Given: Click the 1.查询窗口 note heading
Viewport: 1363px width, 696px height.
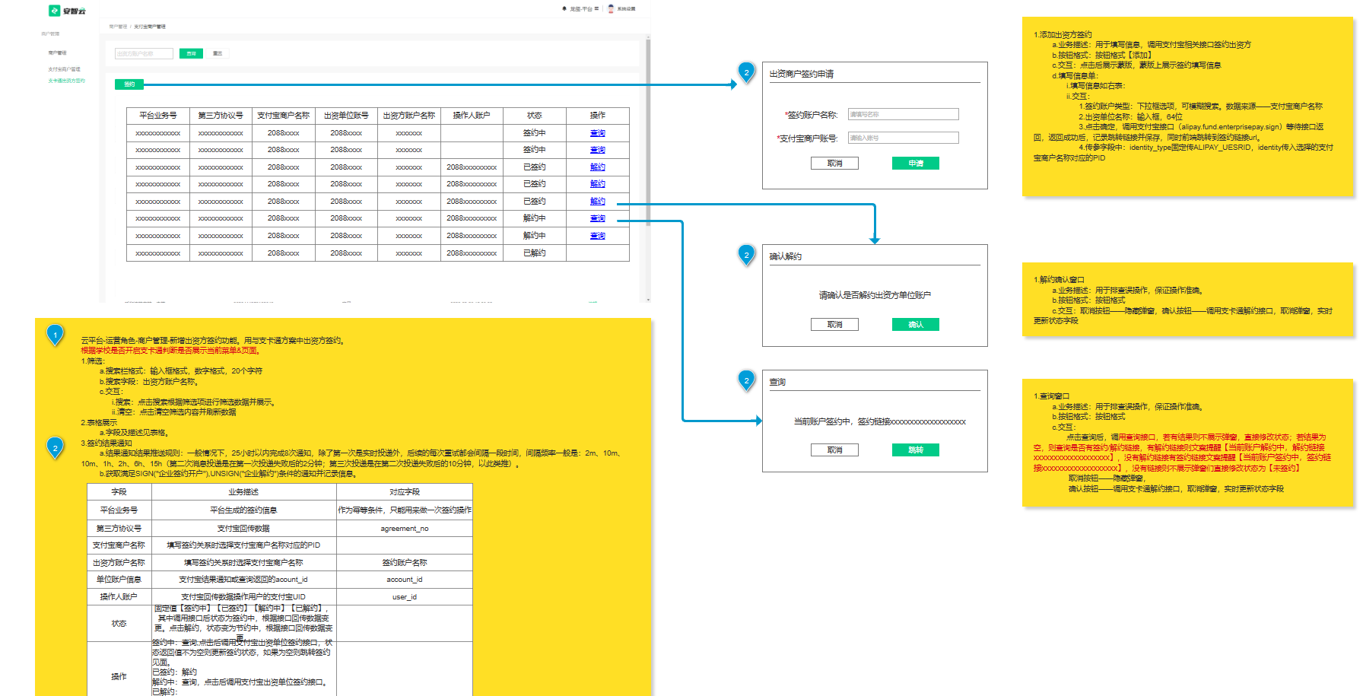Looking at the screenshot, I should (1051, 396).
